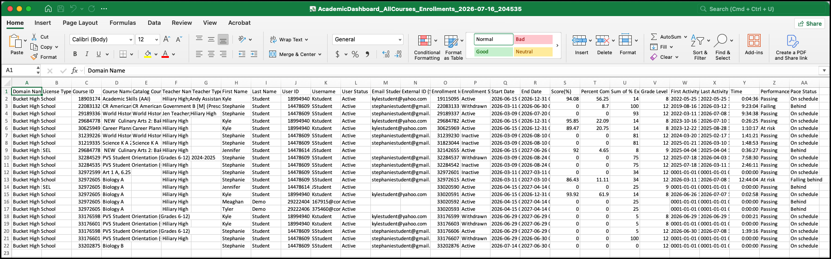Toggle underline formatting
Viewport: 831px width, 259px height.
click(98, 54)
